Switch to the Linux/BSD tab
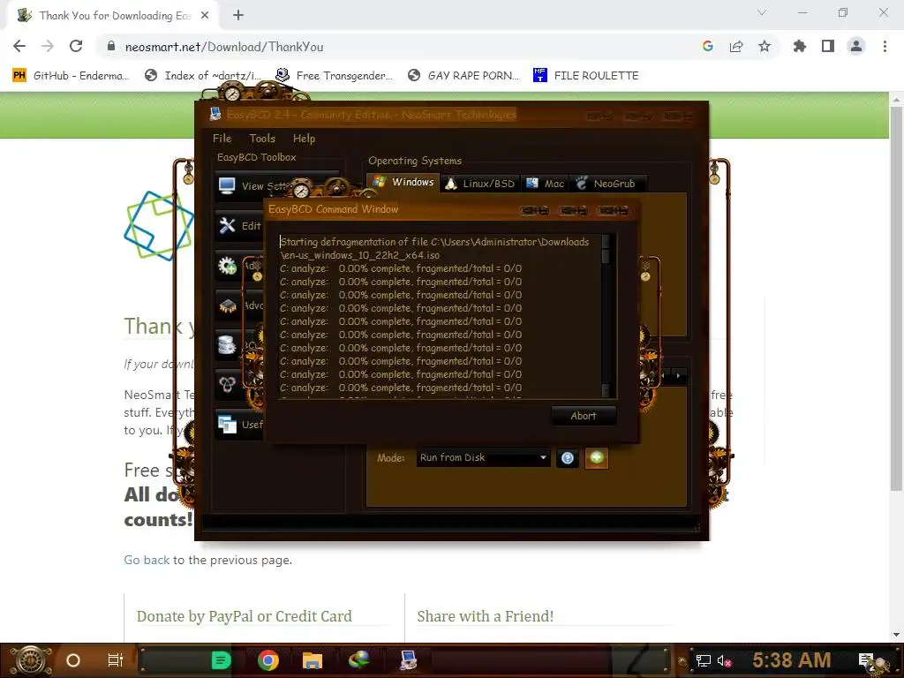This screenshot has width=904, height=678. point(480,184)
